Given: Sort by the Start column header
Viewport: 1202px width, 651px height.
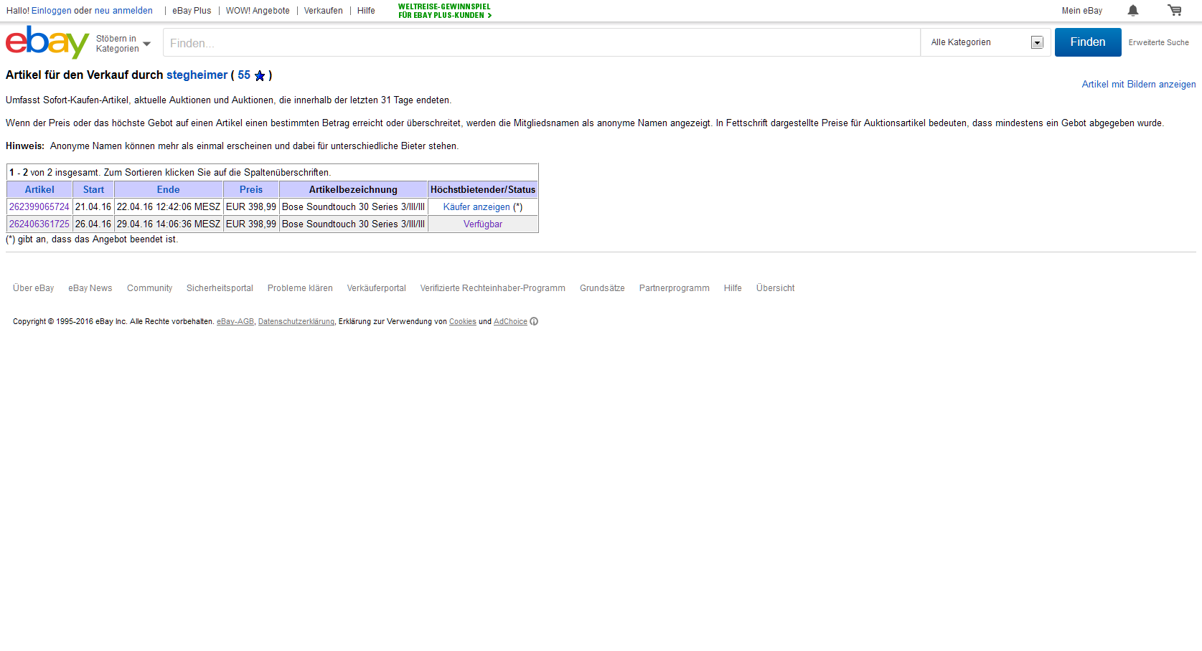Looking at the screenshot, I should tap(93, 189).
